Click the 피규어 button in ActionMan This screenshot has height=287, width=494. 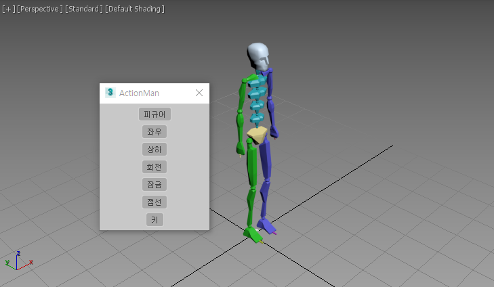(155, 114)
